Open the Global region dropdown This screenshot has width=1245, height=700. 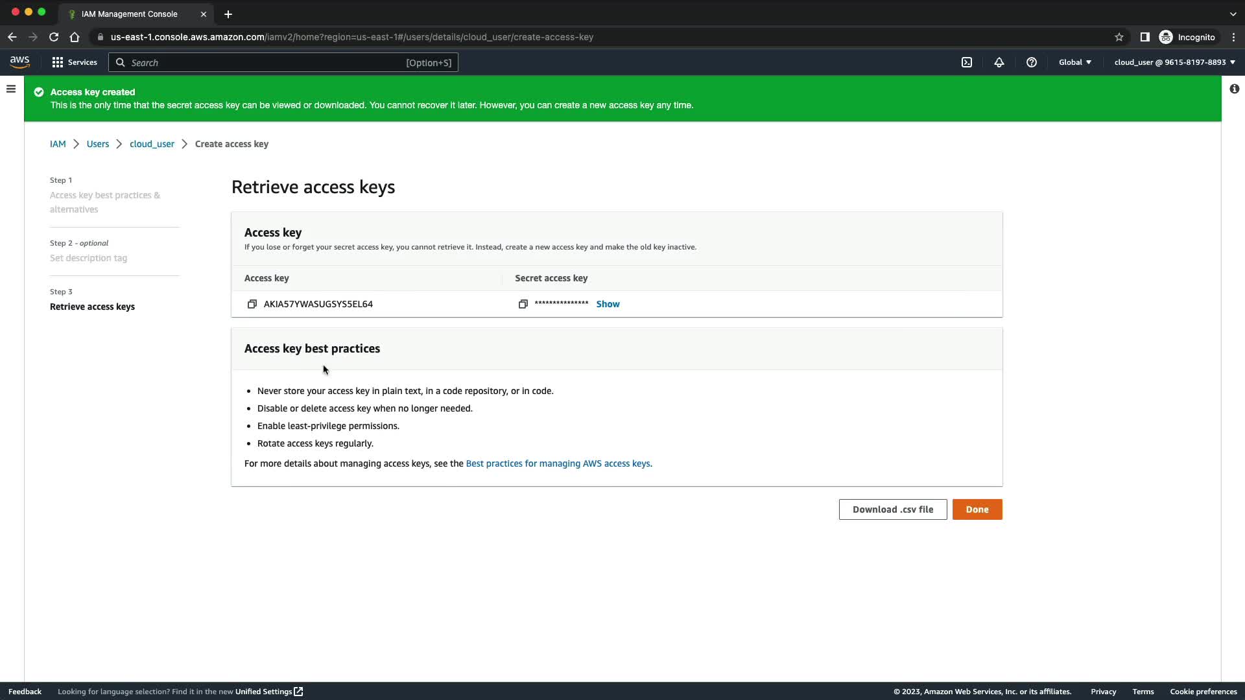tap(1074, 62)
